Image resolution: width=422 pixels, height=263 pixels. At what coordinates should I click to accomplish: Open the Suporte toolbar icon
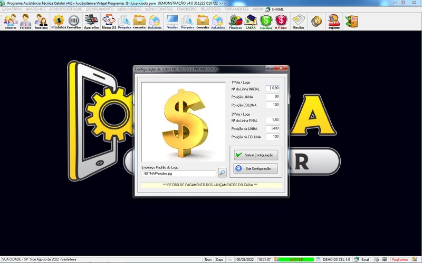pyautogui.click(x=334, y=22)
